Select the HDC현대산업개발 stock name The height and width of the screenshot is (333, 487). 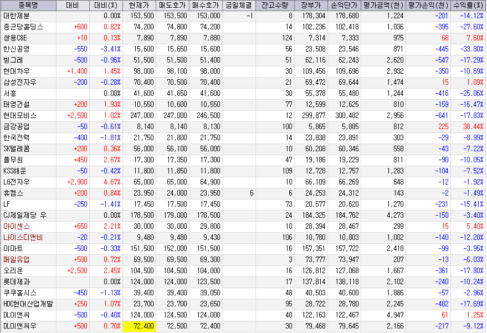(x=28, y=304)
